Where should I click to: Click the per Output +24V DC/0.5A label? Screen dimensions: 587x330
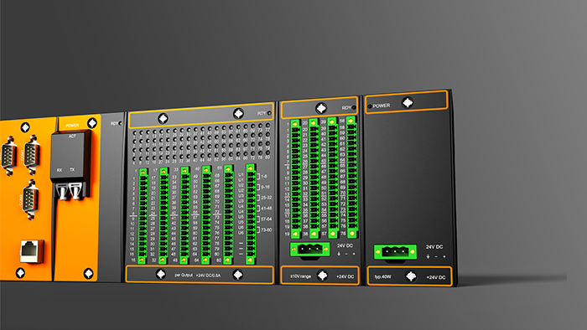click(x=198, y=275)
